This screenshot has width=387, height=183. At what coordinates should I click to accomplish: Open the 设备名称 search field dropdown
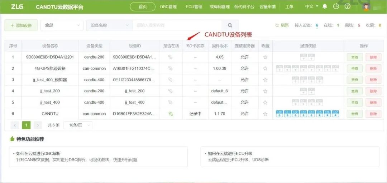(109, 25)
